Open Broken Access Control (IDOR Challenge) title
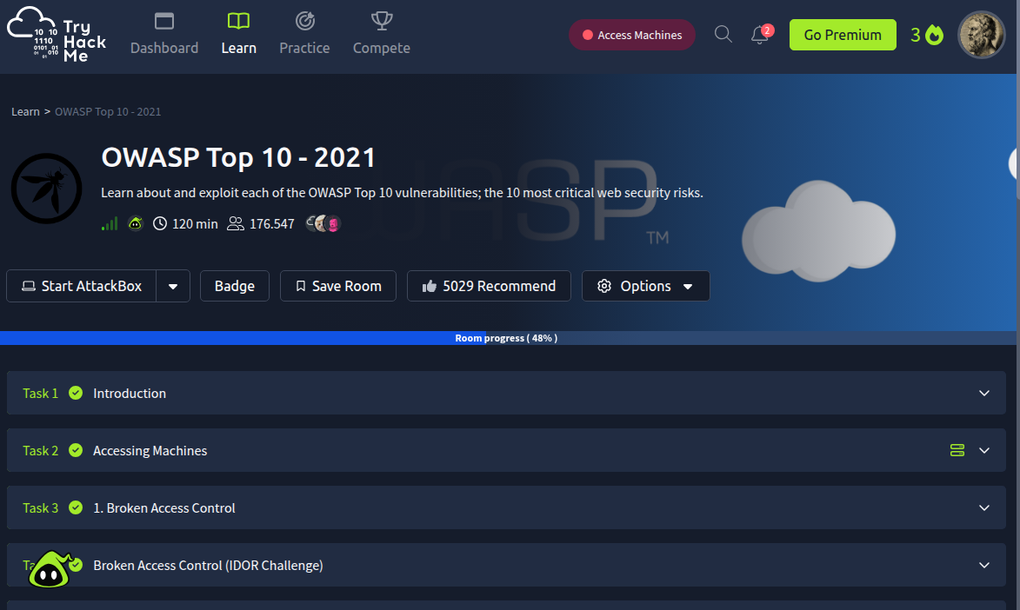The image size is (1020, 610). 208,566
